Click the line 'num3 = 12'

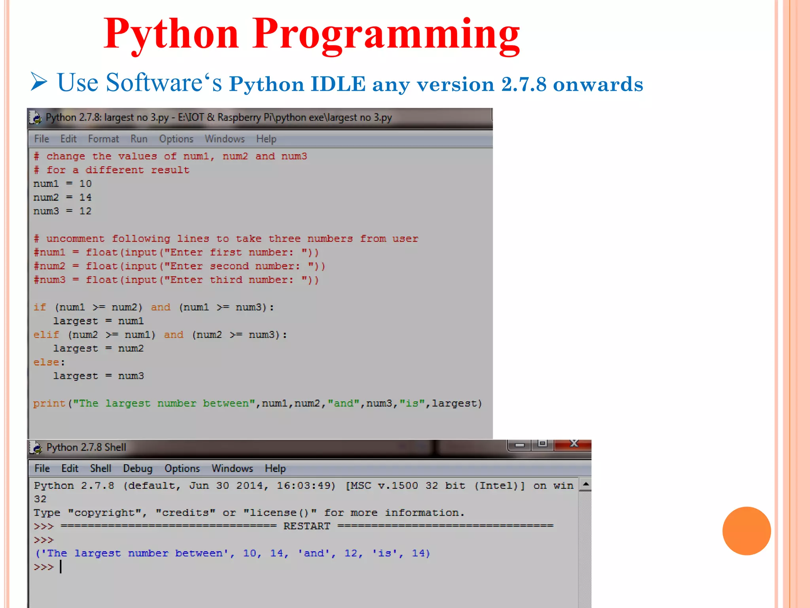click(x=62, y=211)
